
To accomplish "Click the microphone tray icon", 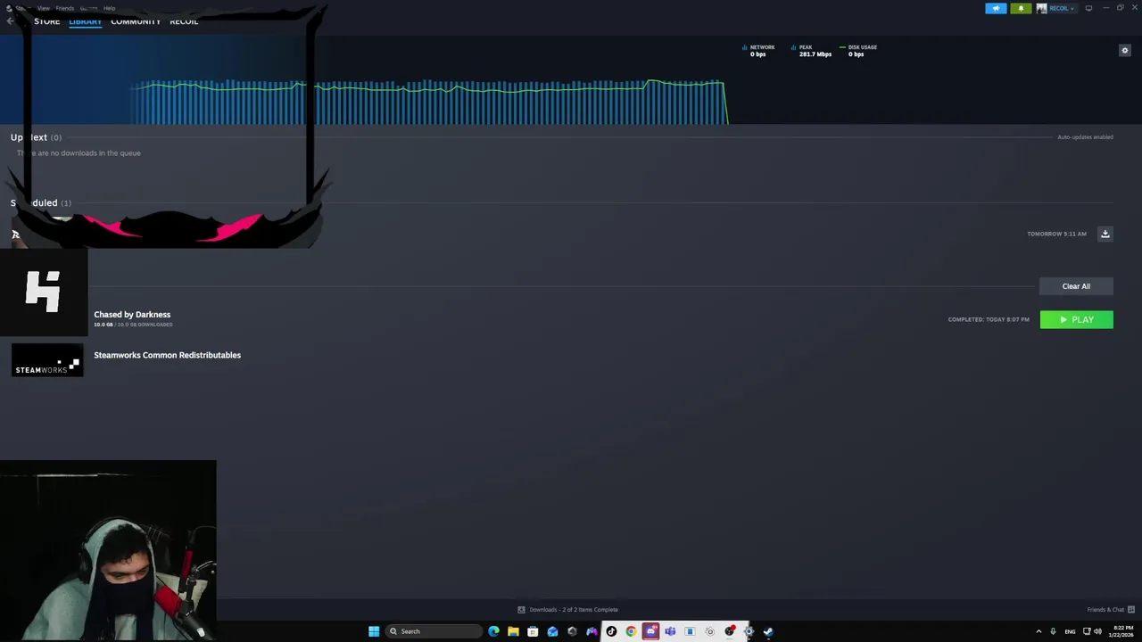I will tap(1053, 631).
